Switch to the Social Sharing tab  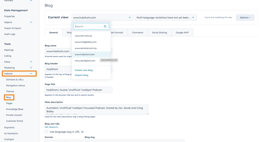click(x=160, y=33)
